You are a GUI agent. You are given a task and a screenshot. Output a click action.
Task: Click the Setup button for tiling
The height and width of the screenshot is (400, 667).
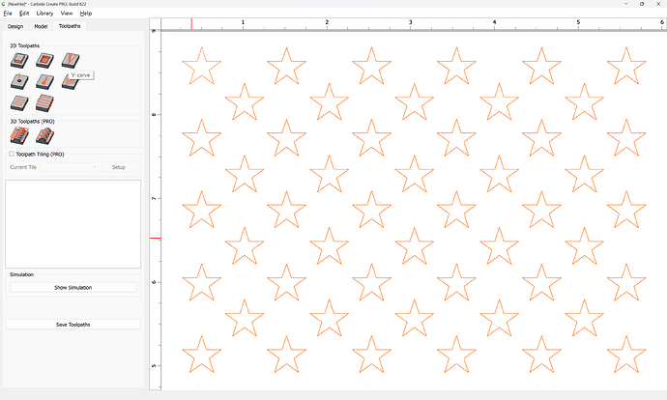click(119, 167)
